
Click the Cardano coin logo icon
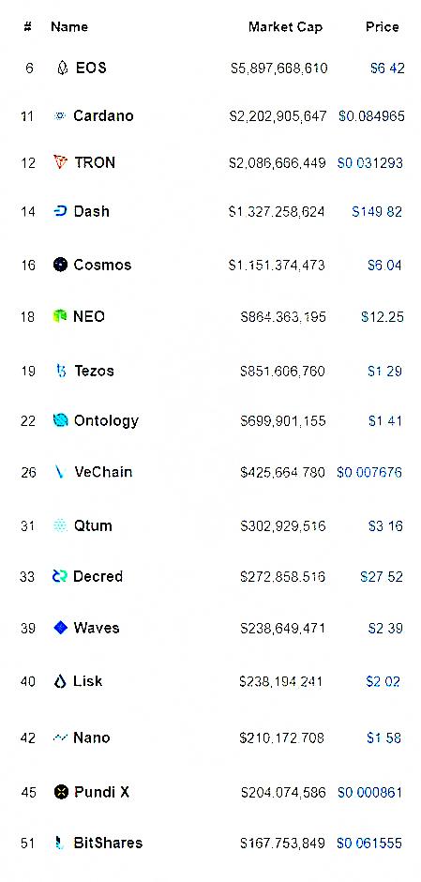(x=60, y=115)
